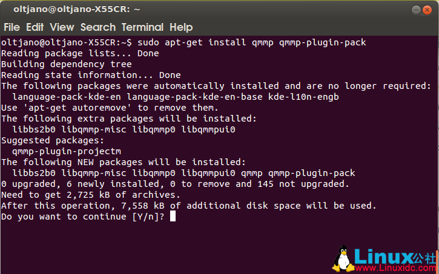Image resolution: width=439 pixels, height=274 pixels.
Task: Click the 'Need to get 2,725 kB' line
Action: tap(91, 195)
